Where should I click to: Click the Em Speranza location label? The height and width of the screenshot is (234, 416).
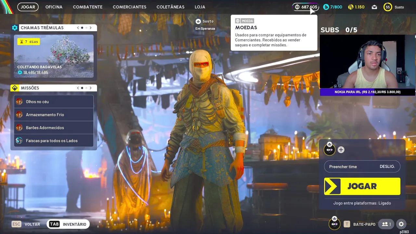tap(205, 29)
